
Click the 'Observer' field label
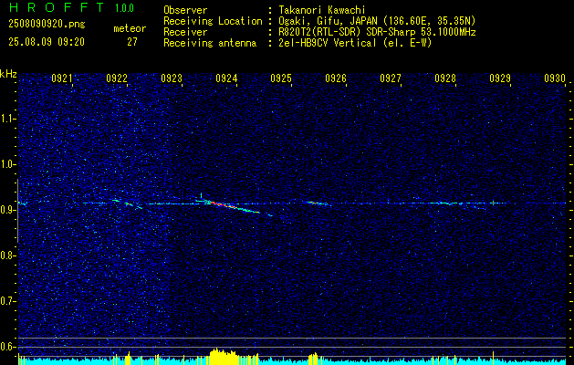pos(185,10)
